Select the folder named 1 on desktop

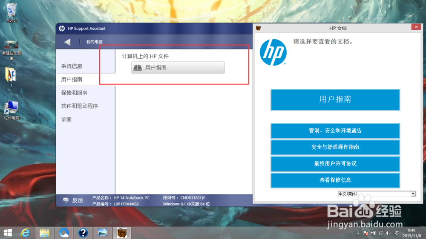point(11,77)
